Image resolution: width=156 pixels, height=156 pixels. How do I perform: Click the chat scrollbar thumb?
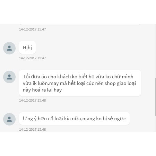155,97
